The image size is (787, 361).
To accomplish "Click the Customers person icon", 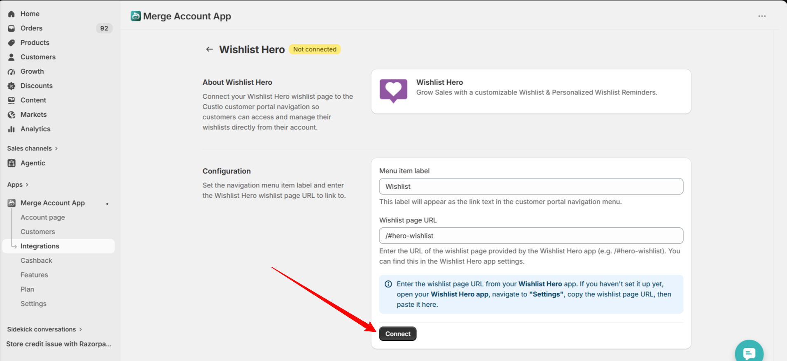I will point(12,57).
